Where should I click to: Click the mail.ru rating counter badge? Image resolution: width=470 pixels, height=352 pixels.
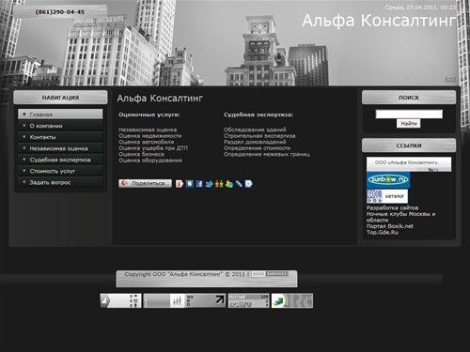248,300
